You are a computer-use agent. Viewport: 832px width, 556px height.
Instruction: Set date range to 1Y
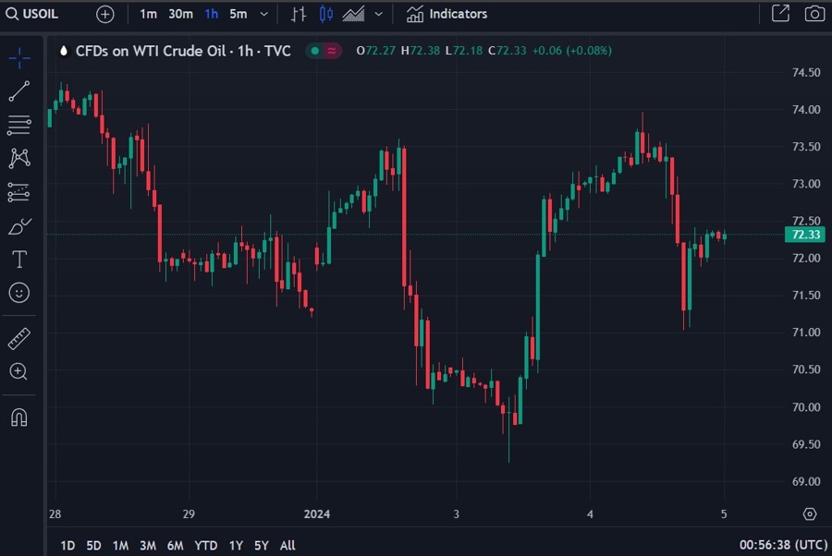click(236, 546)
